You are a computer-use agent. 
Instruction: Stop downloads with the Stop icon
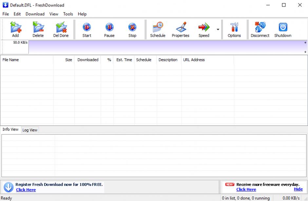(x=132, y=27)
